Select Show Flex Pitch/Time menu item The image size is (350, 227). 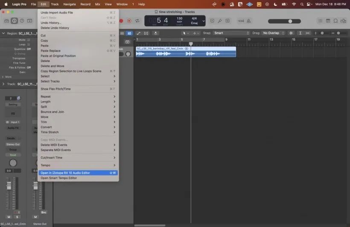(78, 89)
